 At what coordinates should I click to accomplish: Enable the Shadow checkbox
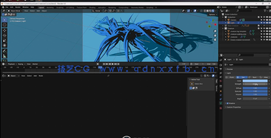click(x=227, y=103)
